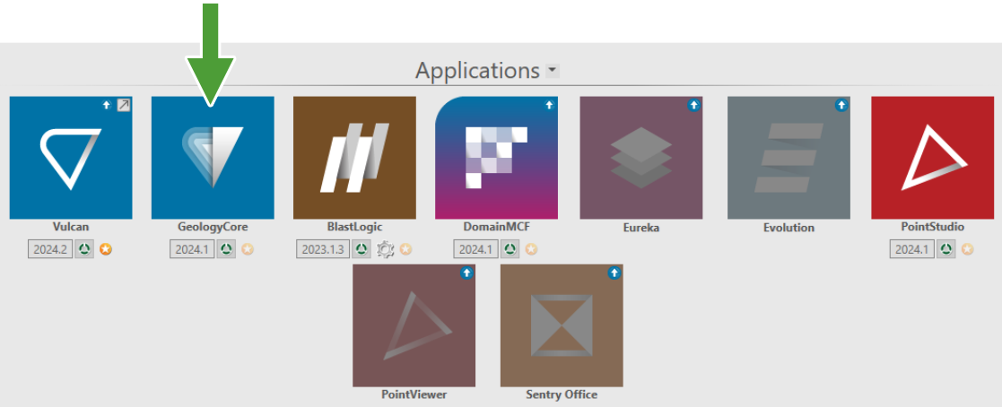
Task: Toggle the favorite star for DomainMCF
Action: pos(531,249)
